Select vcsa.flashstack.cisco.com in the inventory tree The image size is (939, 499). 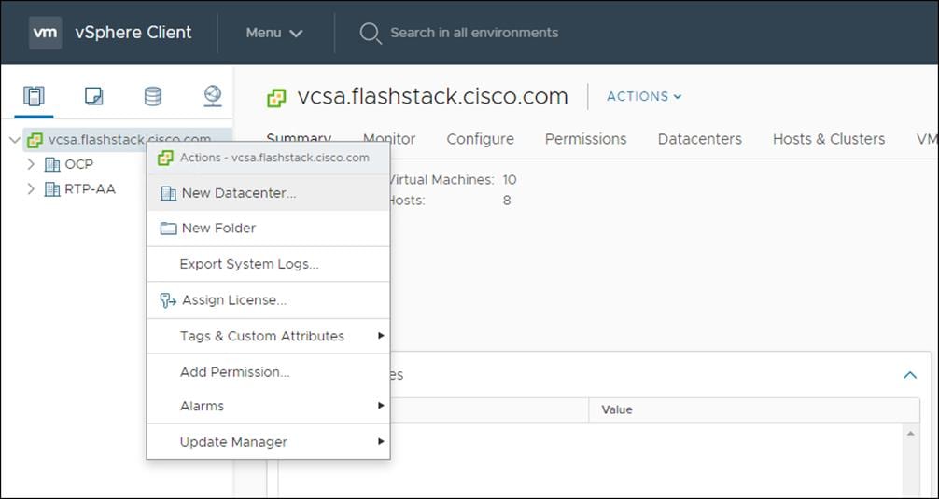click(130, 140)
